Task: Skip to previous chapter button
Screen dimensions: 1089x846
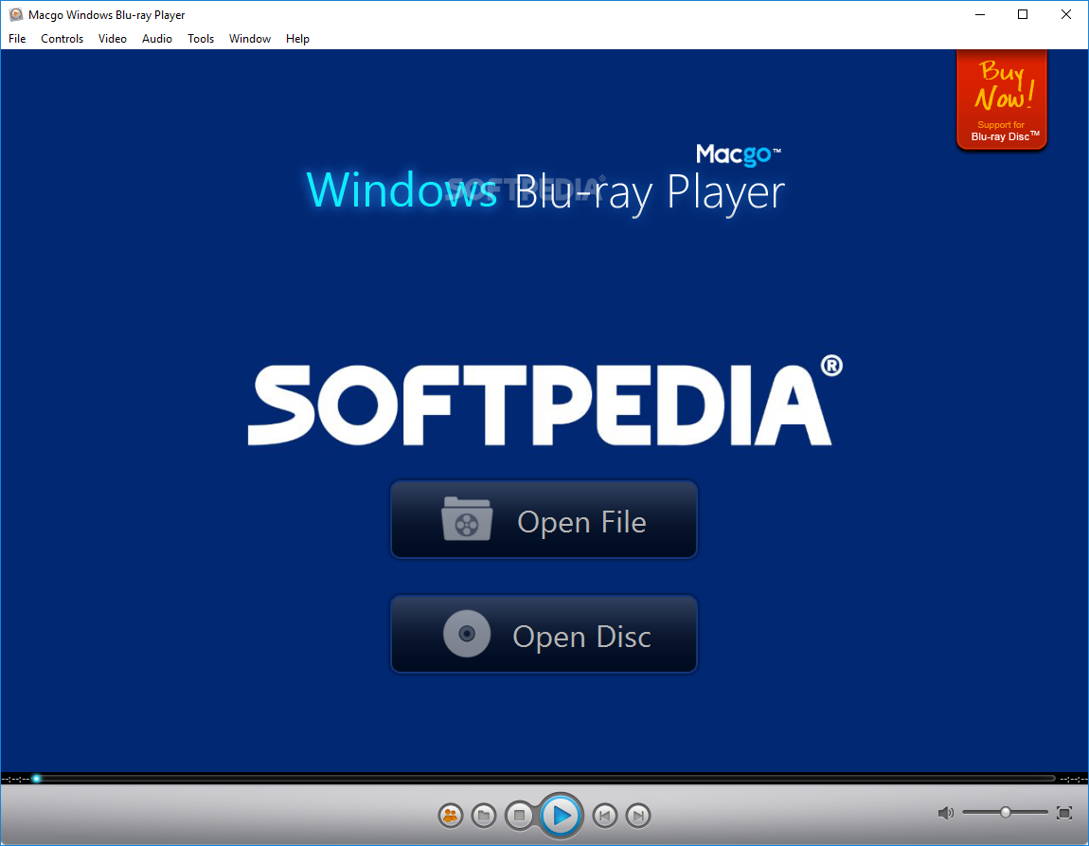Action: point(605,816)
